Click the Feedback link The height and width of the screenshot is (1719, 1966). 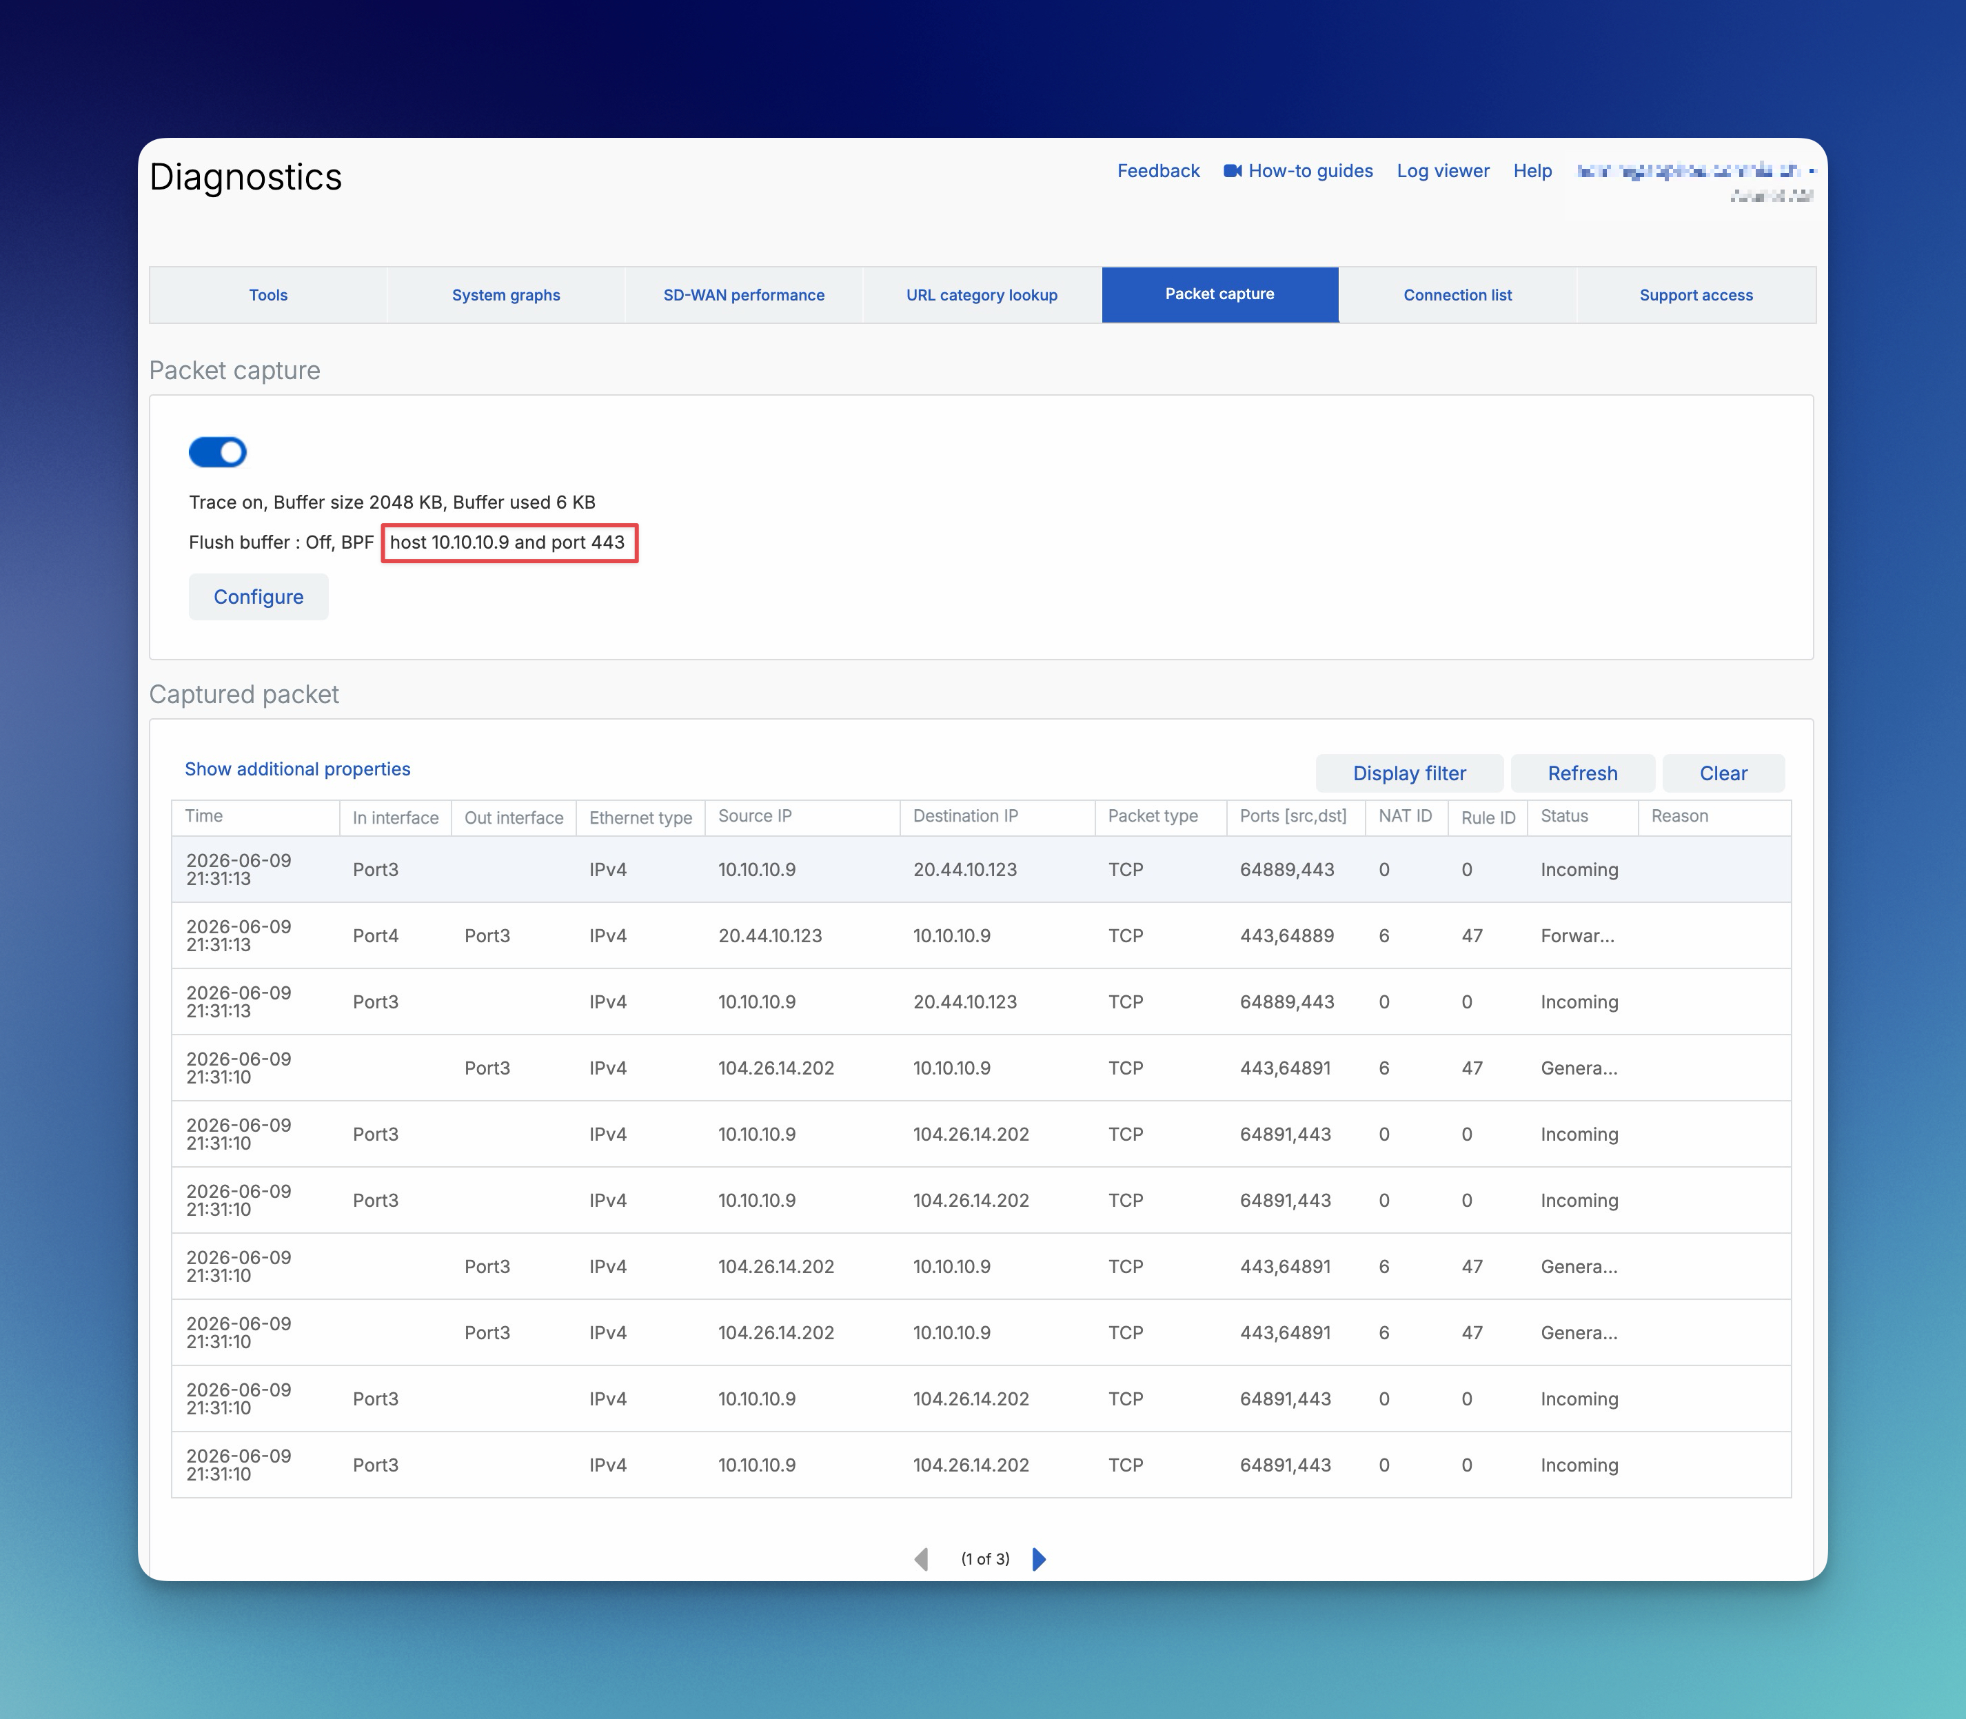(1158, 171)
